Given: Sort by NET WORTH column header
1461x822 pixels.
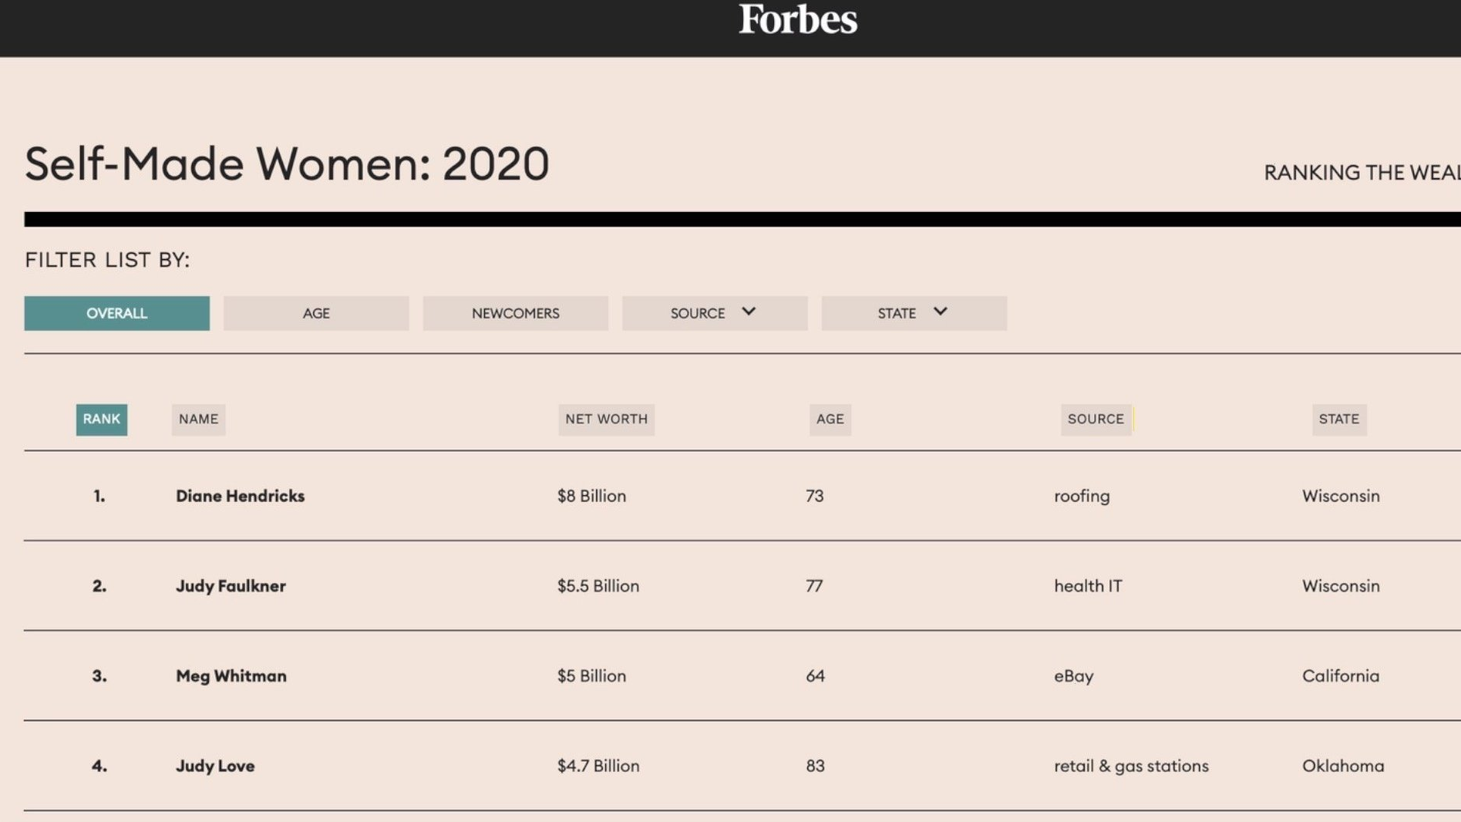Looking at the screenshot, I should click(606, 419).
